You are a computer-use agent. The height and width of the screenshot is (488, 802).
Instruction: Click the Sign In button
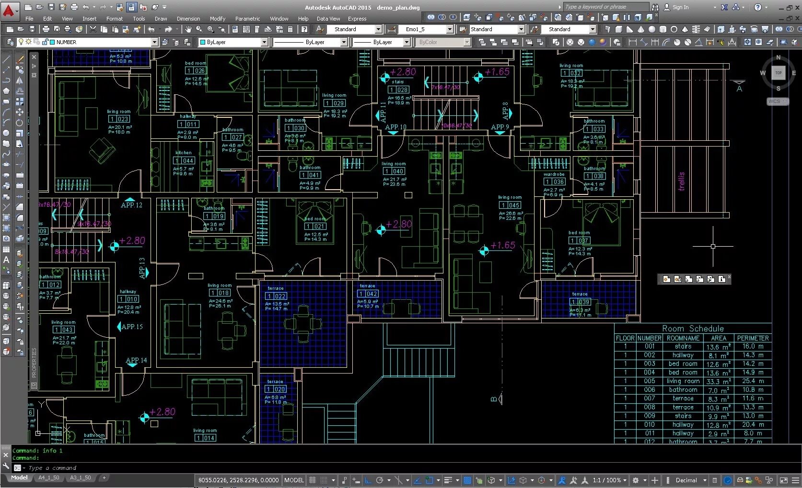pyautogui.click(x=680, y=7)
